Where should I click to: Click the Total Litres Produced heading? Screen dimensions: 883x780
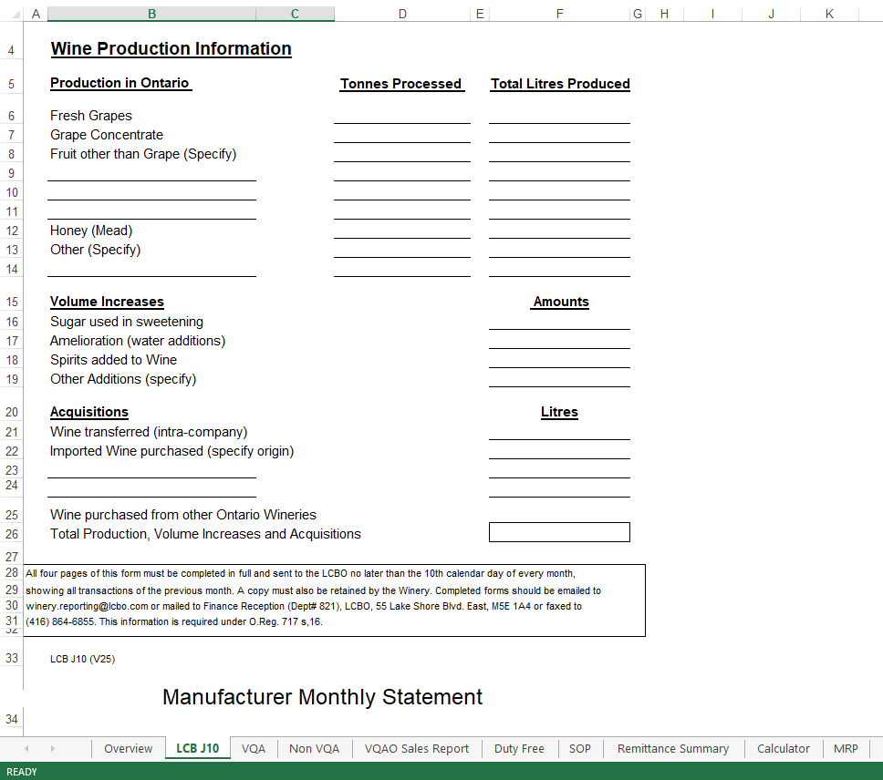pos(560,84)
